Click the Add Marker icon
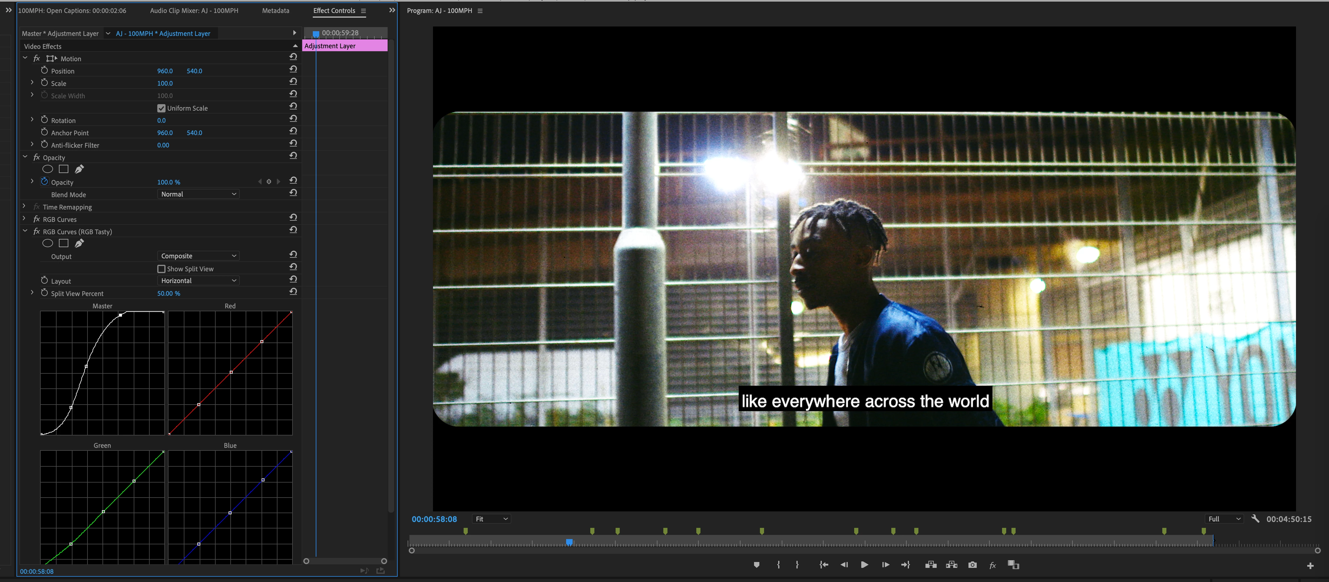The height and width of the screenshot is (582, 1329). [x=756, y=565]
